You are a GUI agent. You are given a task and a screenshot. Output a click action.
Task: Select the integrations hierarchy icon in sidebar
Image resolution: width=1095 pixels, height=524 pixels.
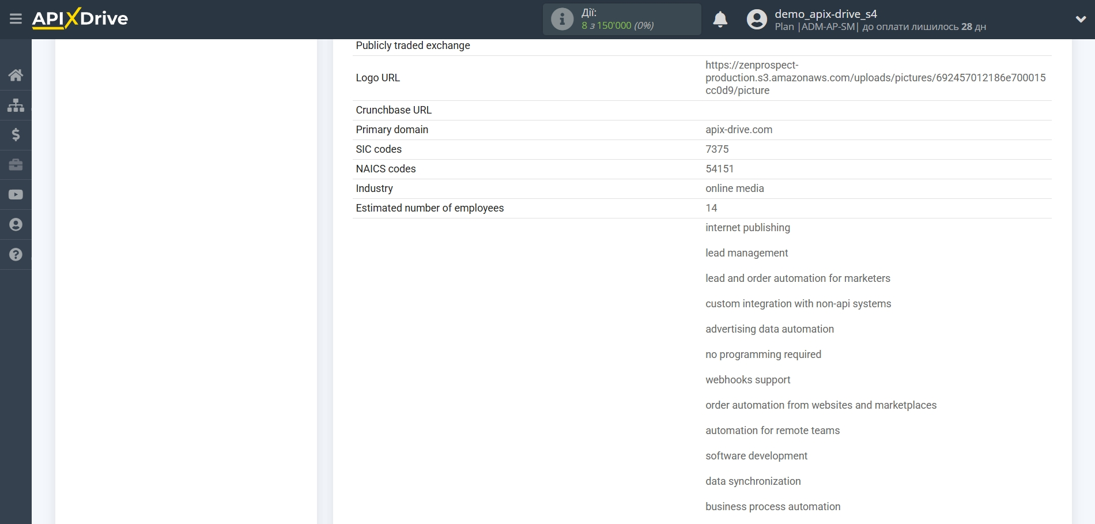[x=16, y=105]
